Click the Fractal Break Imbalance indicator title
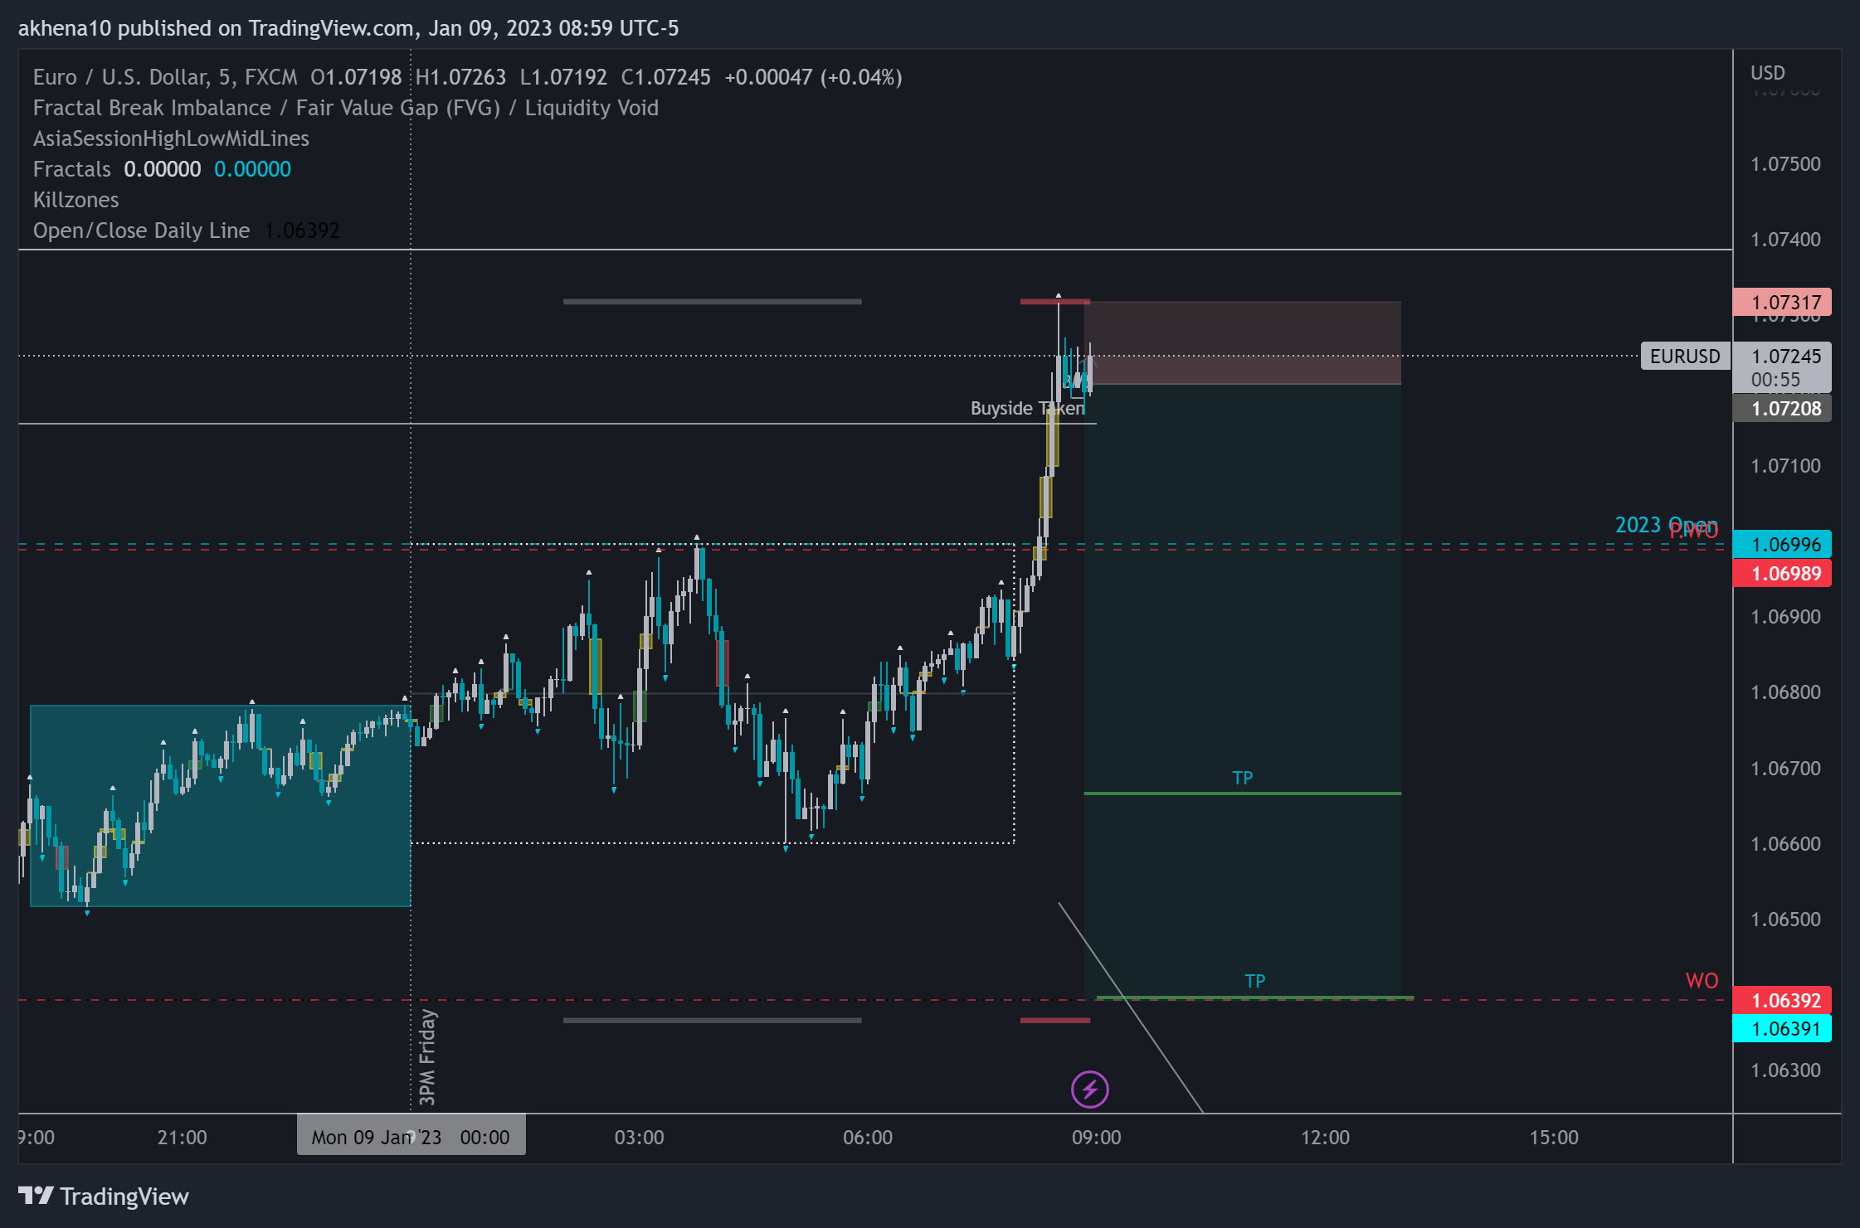 point(346,108)
